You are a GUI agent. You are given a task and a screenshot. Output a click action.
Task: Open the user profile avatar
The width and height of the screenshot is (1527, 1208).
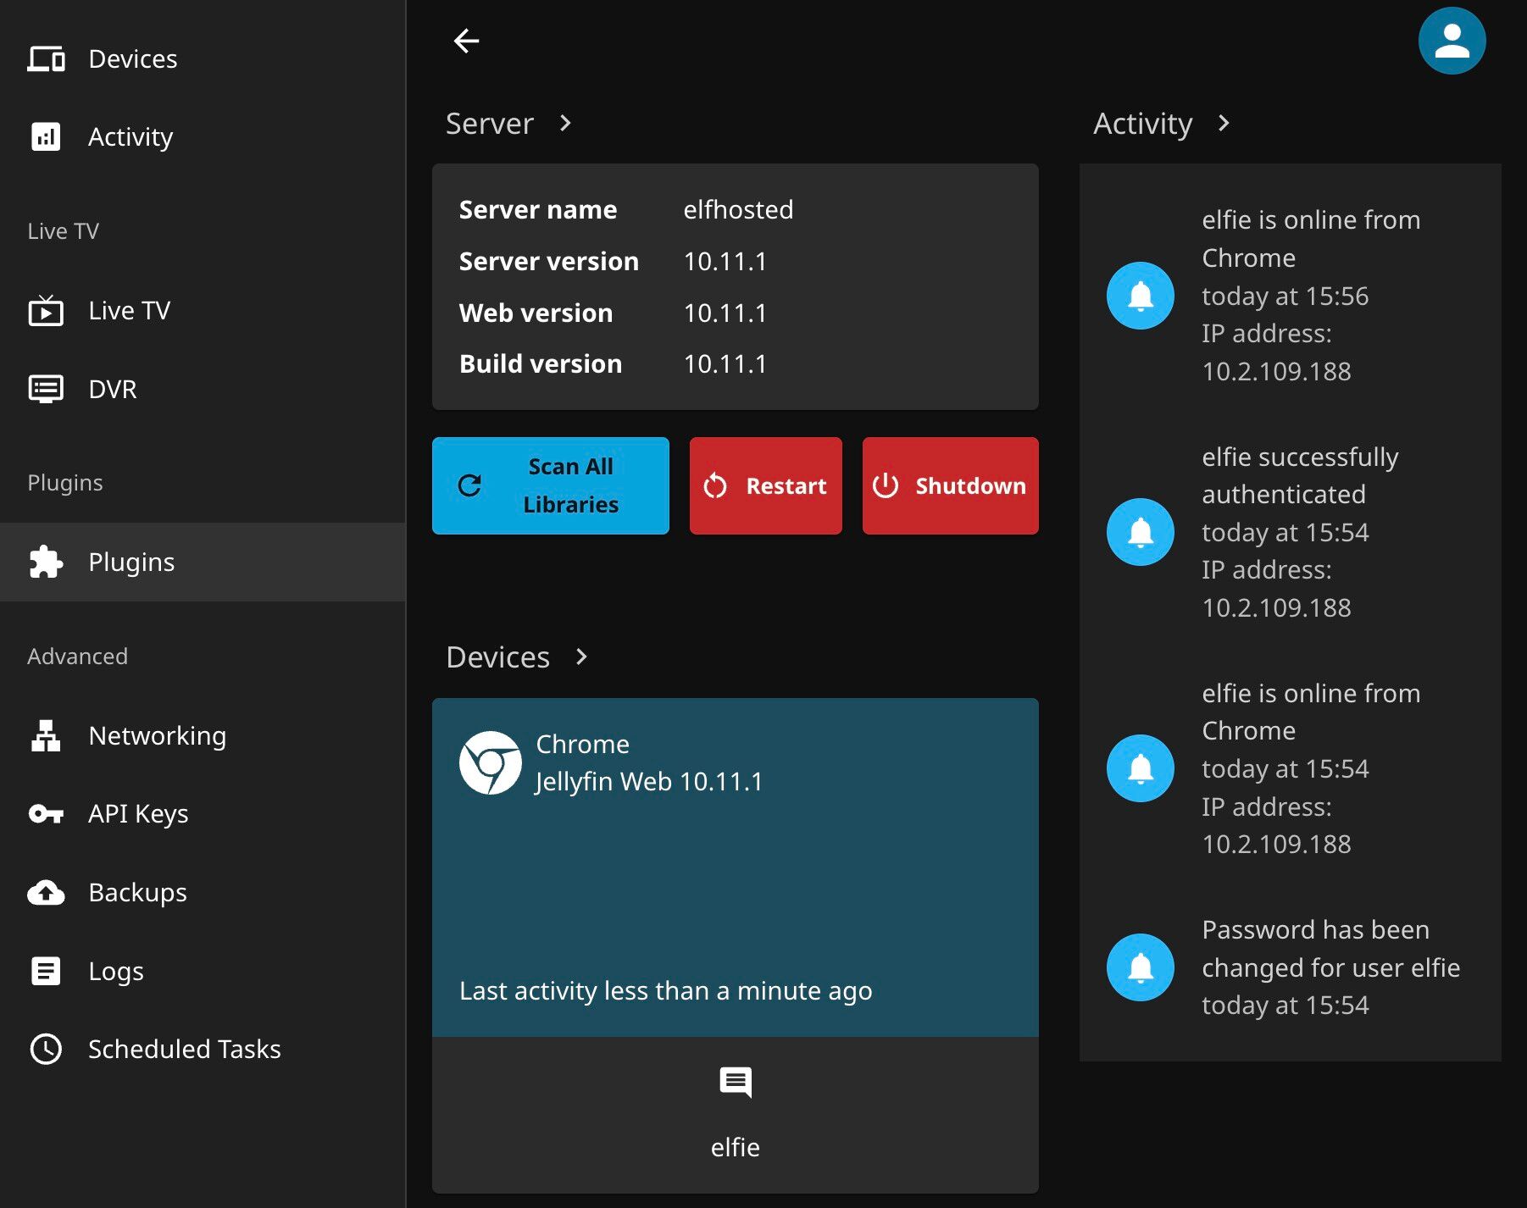pos(1452,41)
